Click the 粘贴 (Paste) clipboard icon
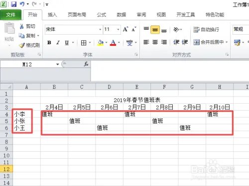This screenshot has height=186, width=249. [x=9, y=28]
